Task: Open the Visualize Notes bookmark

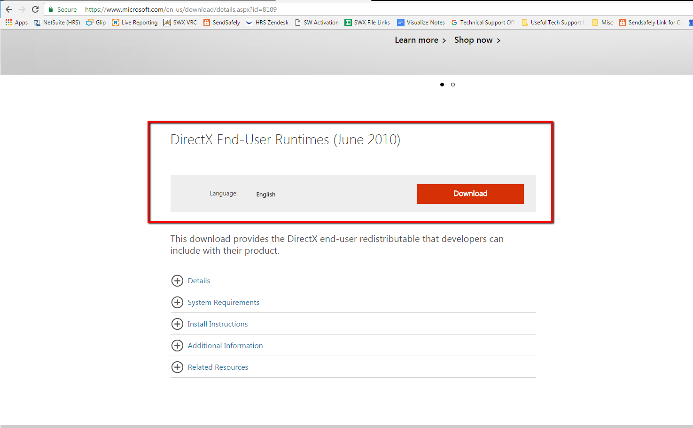Action: pyautogui.click(x=421, y=22)
